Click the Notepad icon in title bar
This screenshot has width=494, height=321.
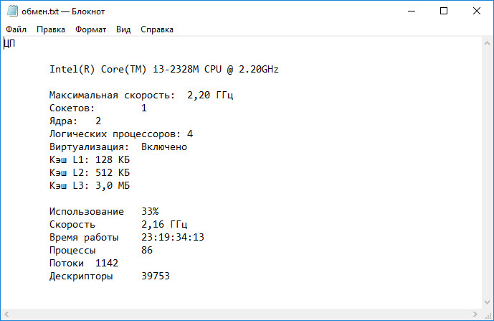click(x=12, y=11)
